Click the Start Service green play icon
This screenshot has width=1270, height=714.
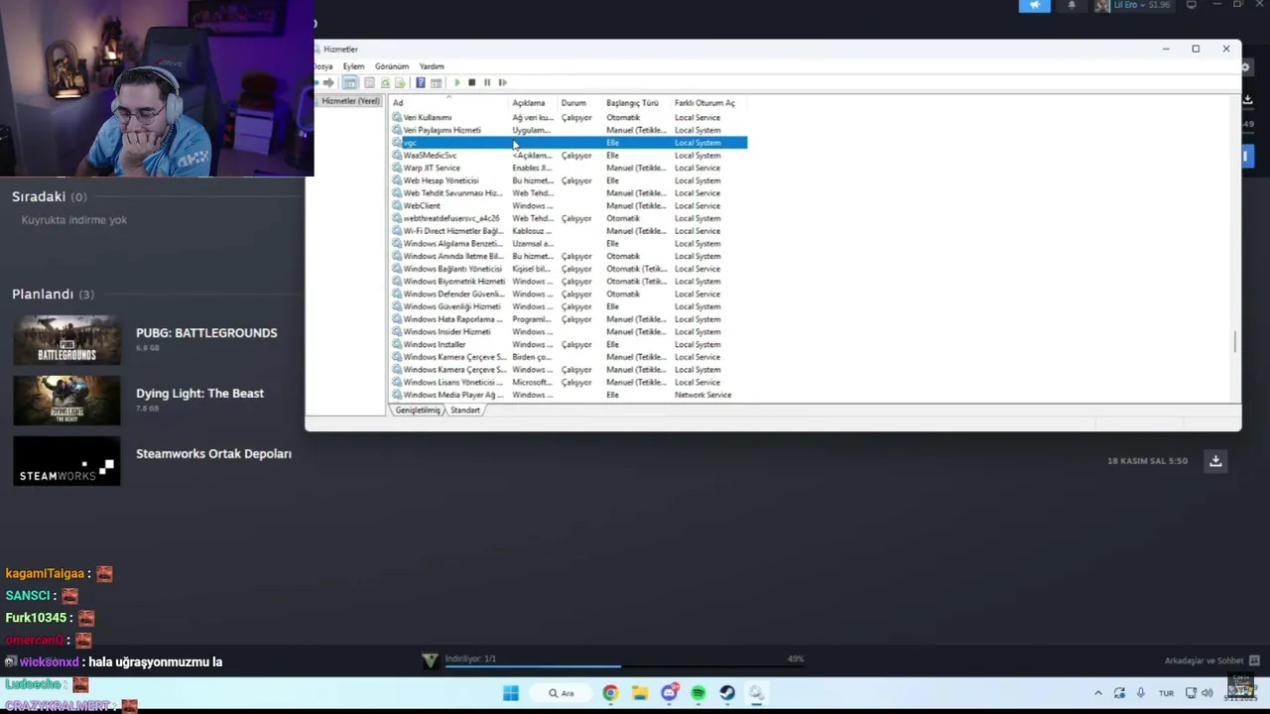[x=457, y=82]
